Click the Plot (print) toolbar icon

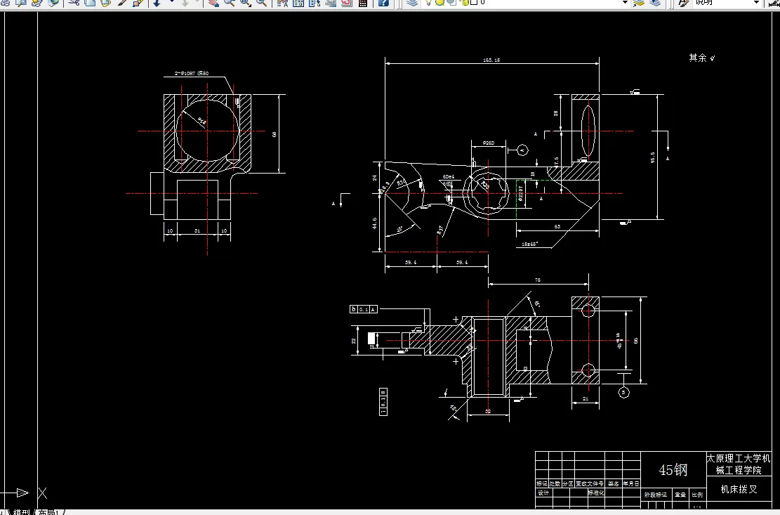coord(5,3)
